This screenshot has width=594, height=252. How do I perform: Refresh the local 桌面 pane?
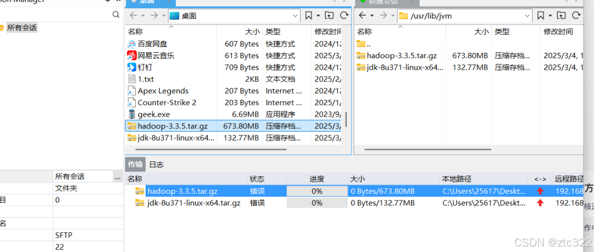[x=344, y=16]
